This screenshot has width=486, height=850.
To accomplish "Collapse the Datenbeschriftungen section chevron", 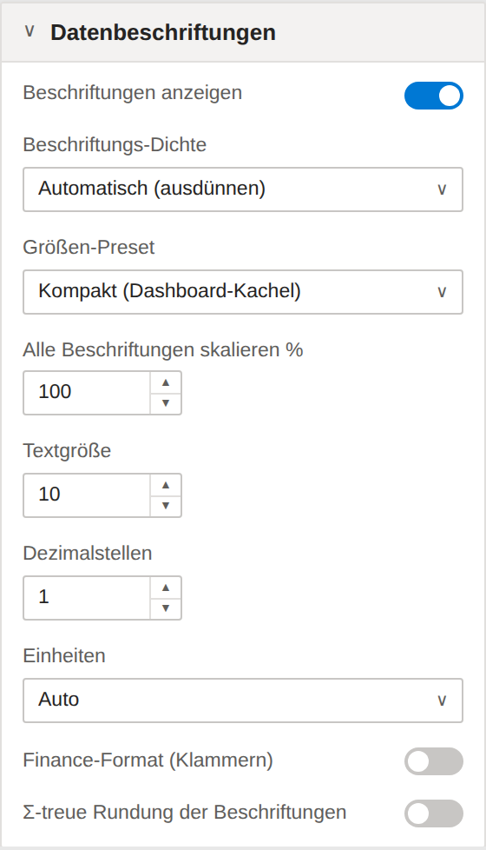I will pos(30,31).
